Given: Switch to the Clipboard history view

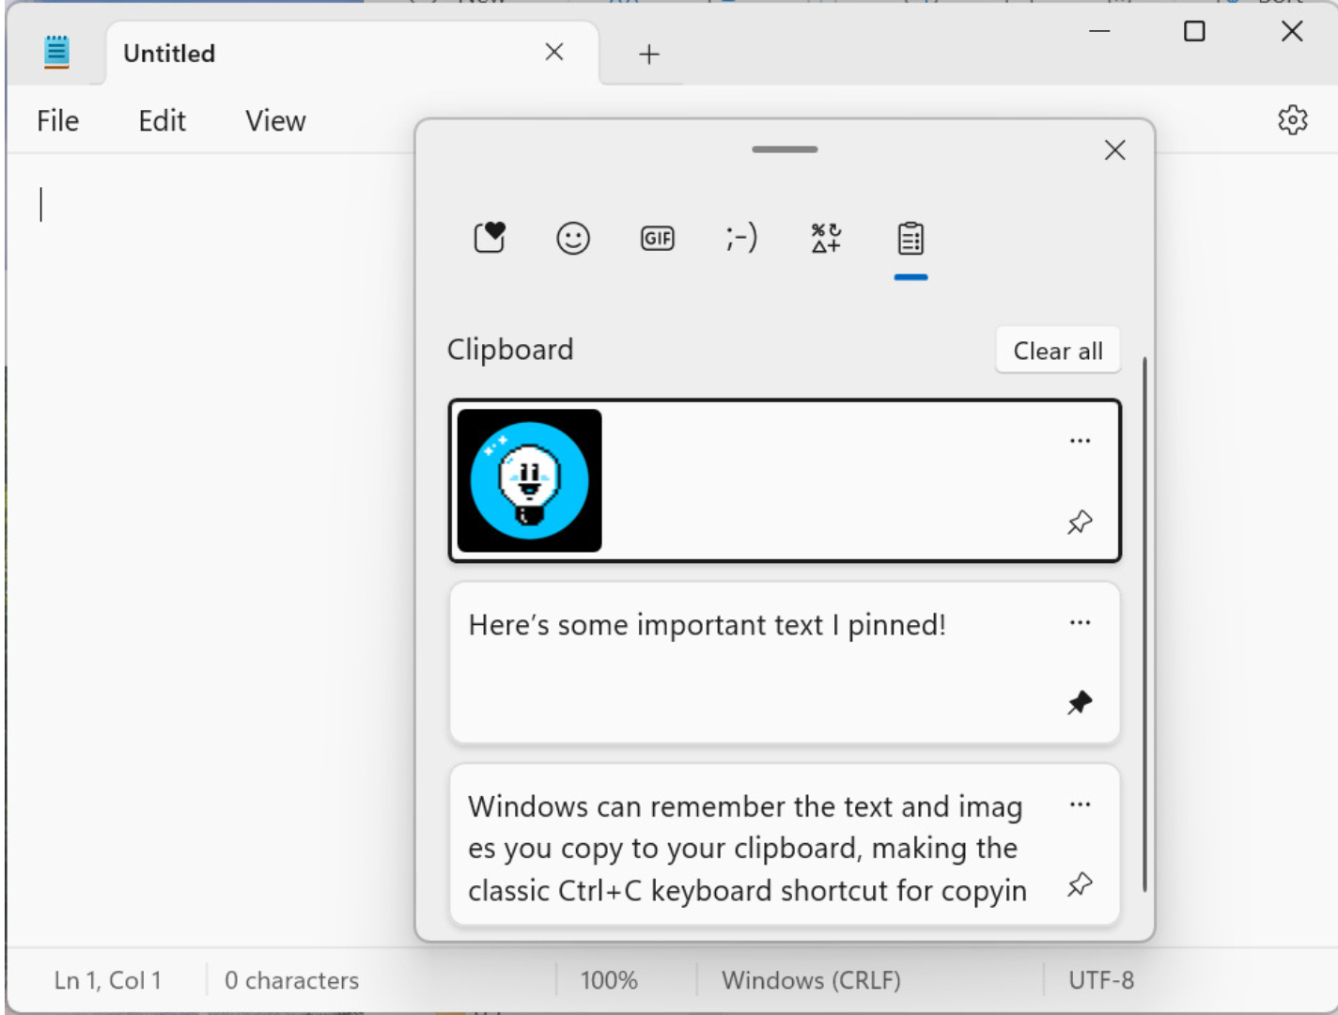Looking at the screenshot, I should click(910, 240).
